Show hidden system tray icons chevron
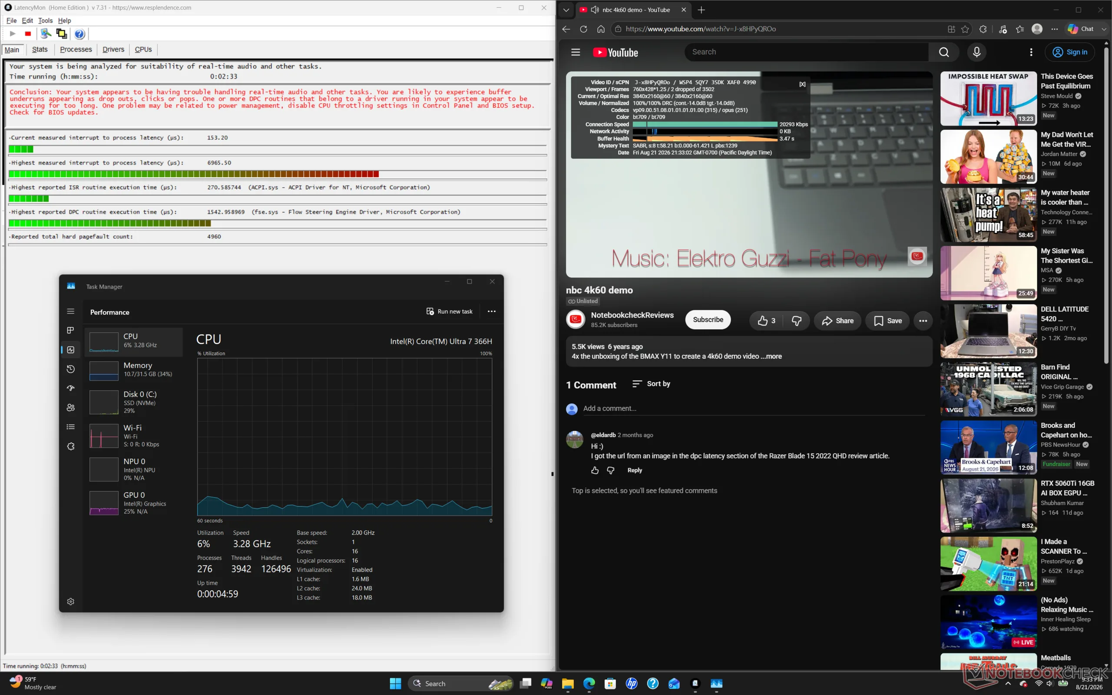This screenshot has height=695, width=1112. click(x=1008, y=684)
